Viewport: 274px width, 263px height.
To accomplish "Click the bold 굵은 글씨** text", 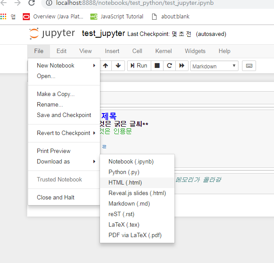I will pos(131,124).
